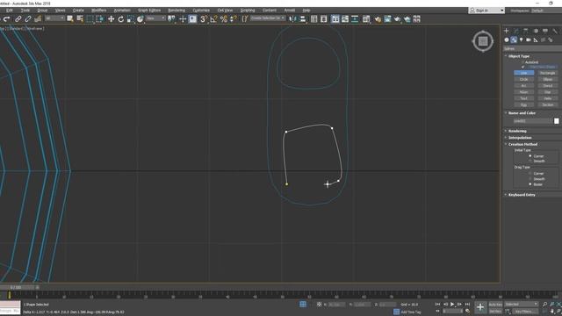
Task: Open the Create Selection Set dropdown
Action: (x=268, y=18)
